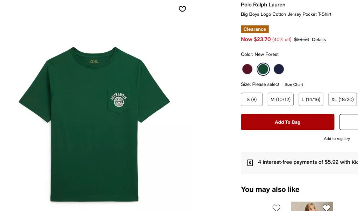Open the price Details link

click(319, 40)
